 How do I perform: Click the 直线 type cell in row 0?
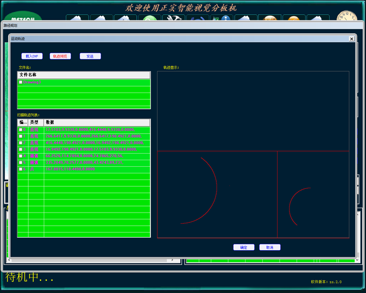tap(34, 129)
